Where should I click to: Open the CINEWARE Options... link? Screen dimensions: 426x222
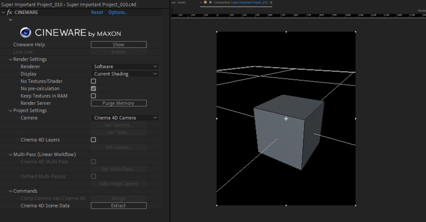pyautogui.click(x=118, y=12)
